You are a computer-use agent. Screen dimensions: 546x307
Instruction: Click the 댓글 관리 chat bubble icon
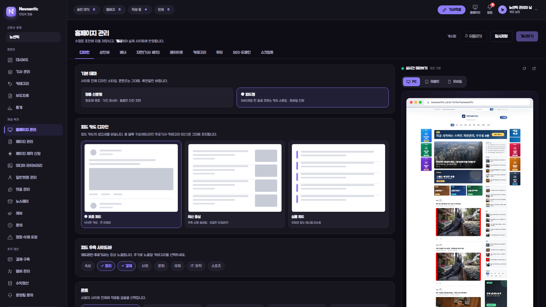point(10,190)
